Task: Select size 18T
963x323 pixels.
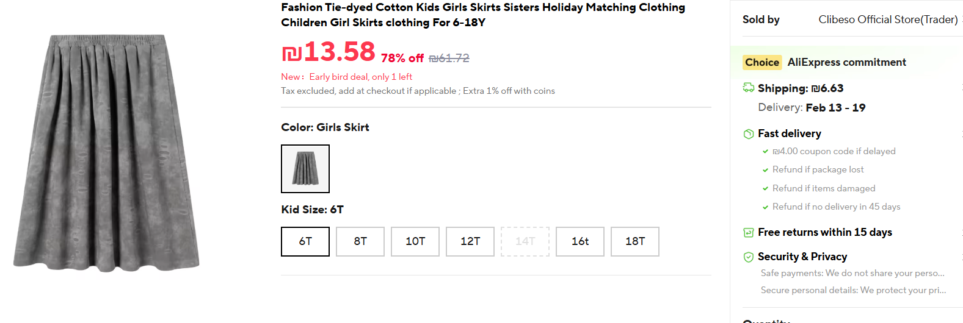Action: click(635, 241)
